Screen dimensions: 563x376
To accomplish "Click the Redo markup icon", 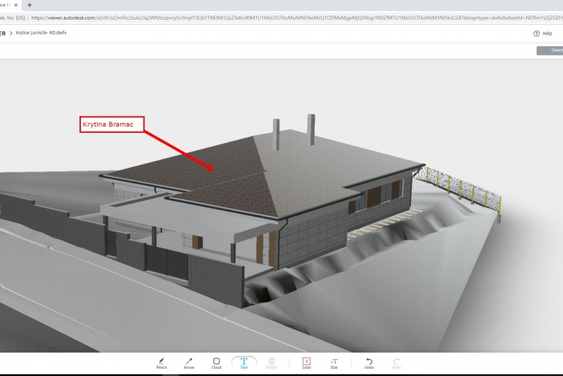I will [x=396, y=363].
